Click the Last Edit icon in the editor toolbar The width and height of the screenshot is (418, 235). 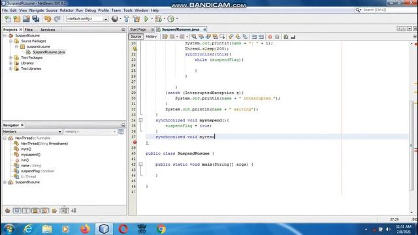(165, 37)
